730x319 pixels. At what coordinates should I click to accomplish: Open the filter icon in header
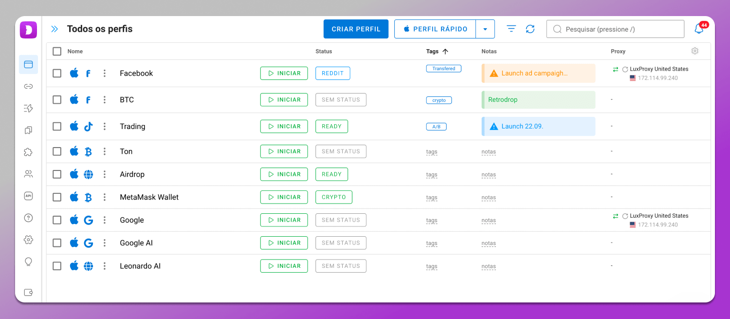pyautogui.click(x=511, y=29)
